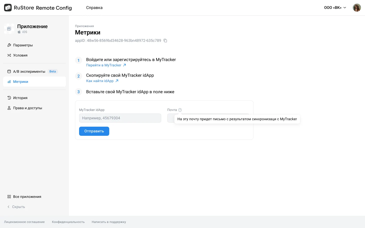365x228 pixels.
Task: Click the iOS platform label
Action: (25, 32)
